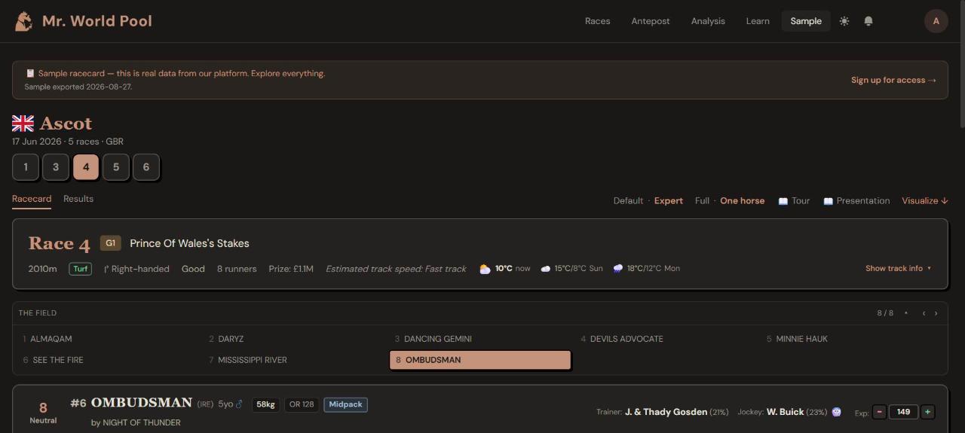The image size is (965, 433).
Task: Click the Sunday cloud forecast icon
Action: click(x=546, y=269)
